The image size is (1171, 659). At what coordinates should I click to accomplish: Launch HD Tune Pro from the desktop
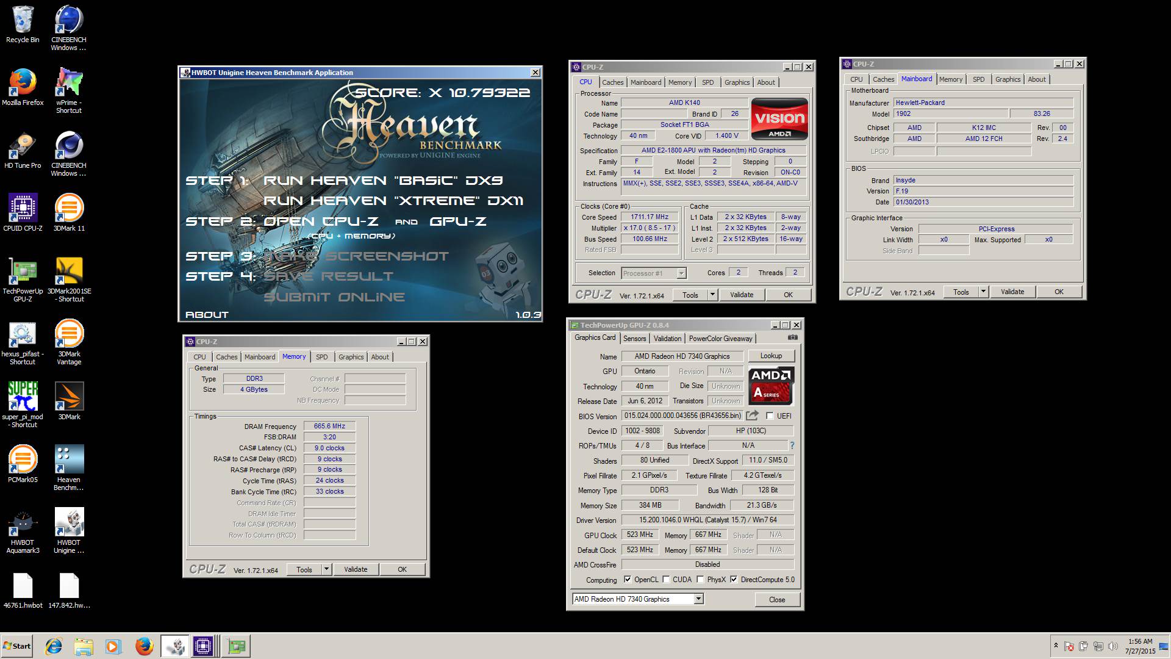pos(23,150)
